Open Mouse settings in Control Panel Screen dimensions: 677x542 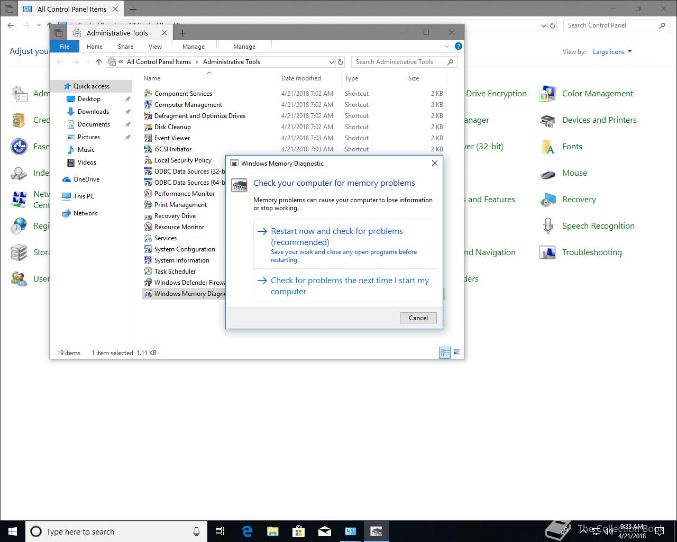point(563,173)
